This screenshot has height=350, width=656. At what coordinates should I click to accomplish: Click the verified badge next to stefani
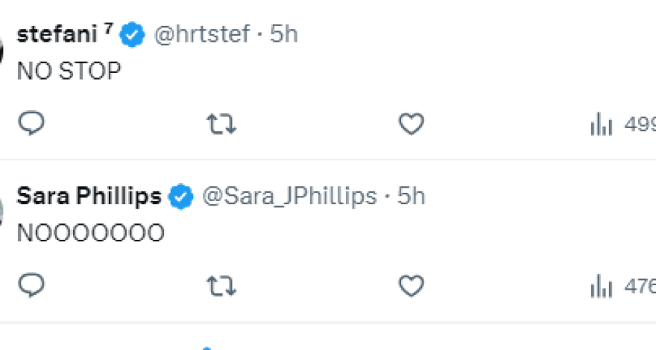pyautogui.click(x=133, y=35)
